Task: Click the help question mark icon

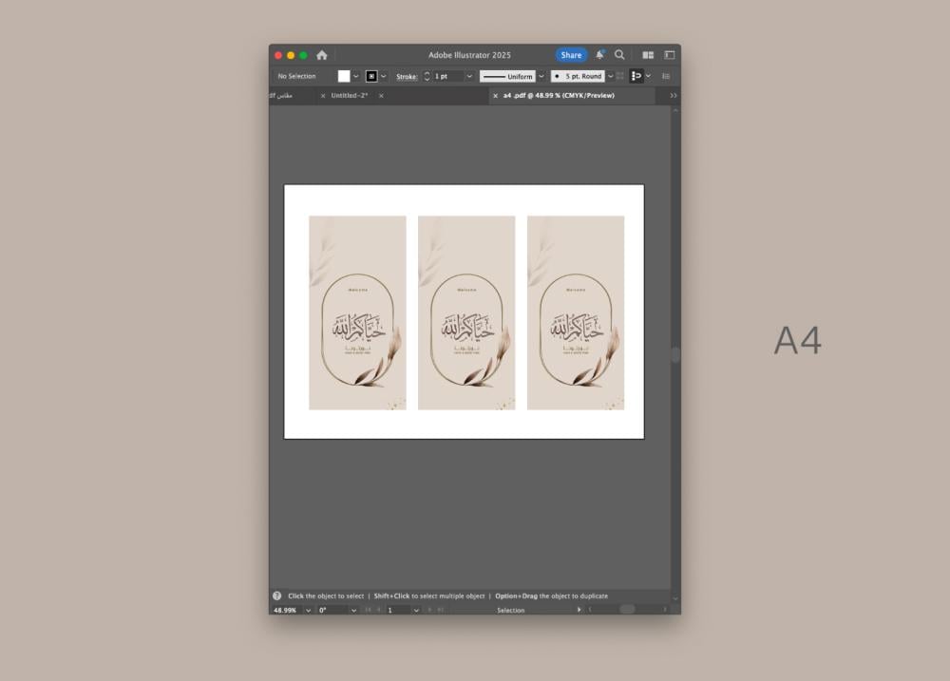Action: click(x=277, y=596)
